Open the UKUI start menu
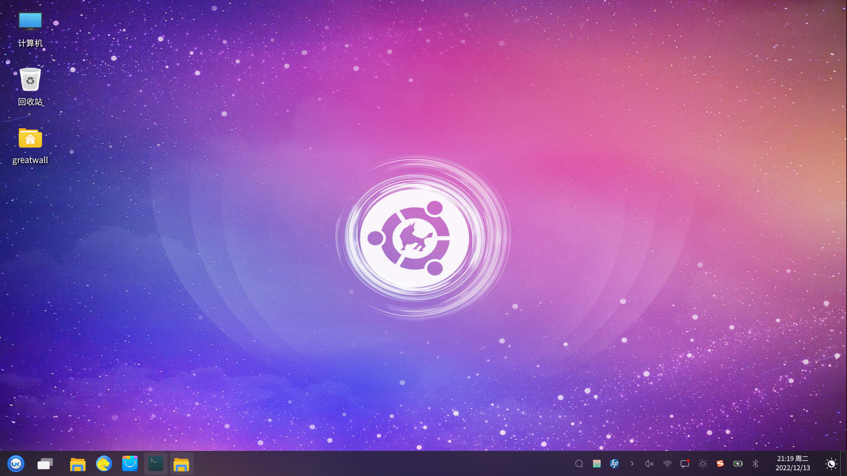This screenshot has width=847, height=476. [16, 464]
